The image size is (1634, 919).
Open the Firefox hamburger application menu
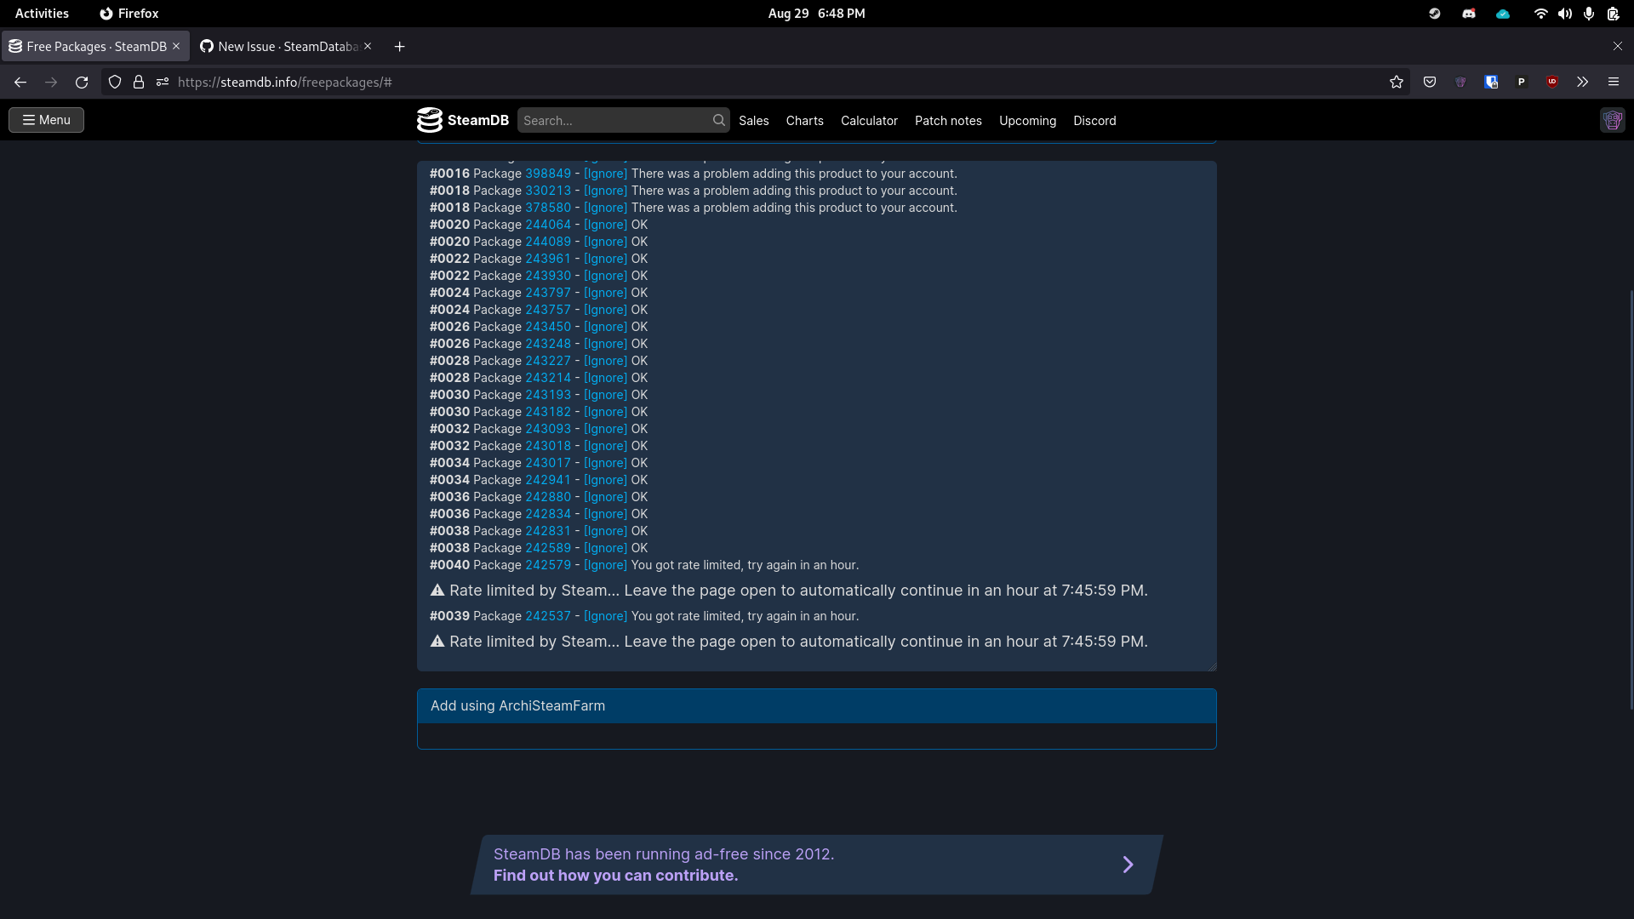[x=1614, y=82]
